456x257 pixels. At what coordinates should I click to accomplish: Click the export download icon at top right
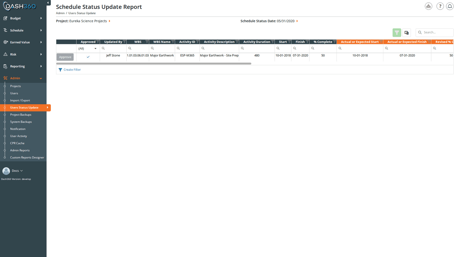click(x=428, y=6)
